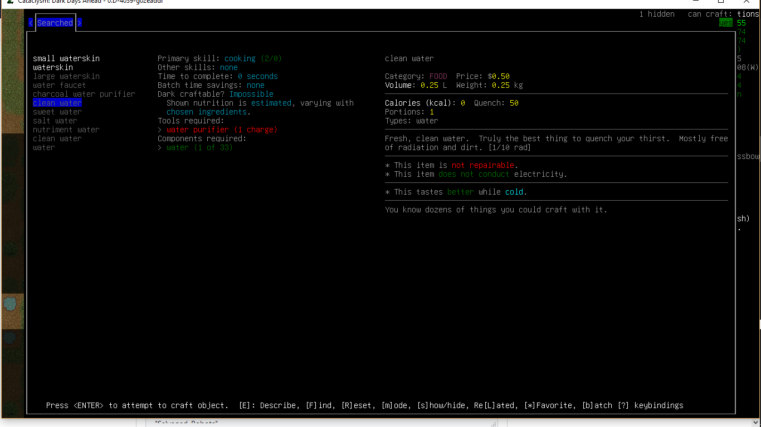This screenshot has width=761, height=427.
Task: Click the "clean water" title in the item description
Action: click(x=409, y=58)
